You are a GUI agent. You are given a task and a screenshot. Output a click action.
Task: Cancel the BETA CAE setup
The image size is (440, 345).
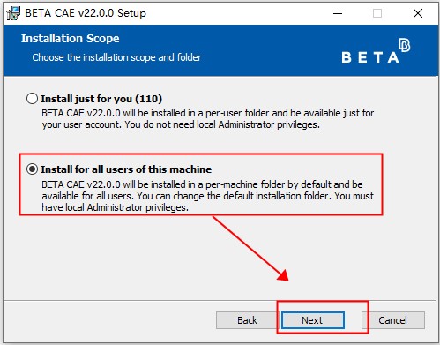pyautogui.click(x=393, y=320)
